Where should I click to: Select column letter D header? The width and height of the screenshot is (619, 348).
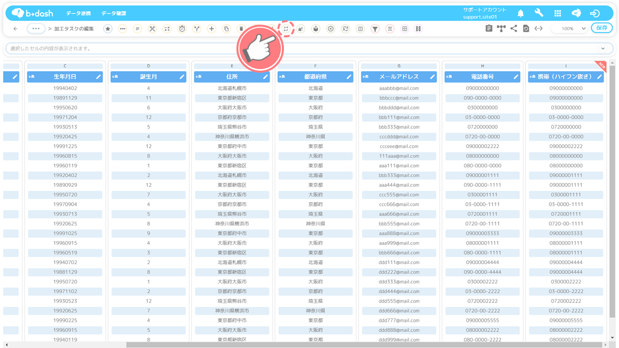(148, 66)
